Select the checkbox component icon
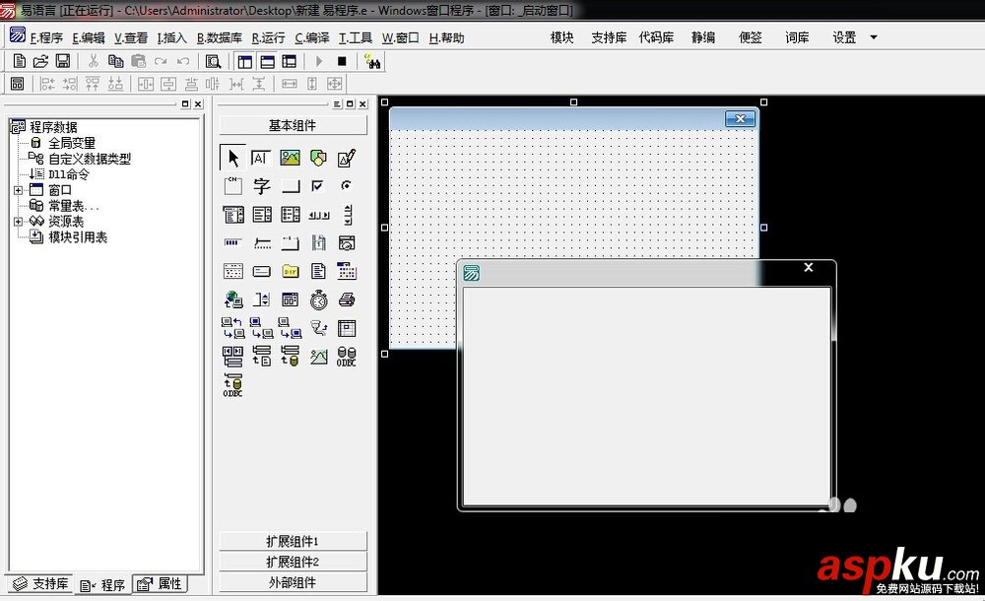The image size is (985, 601). [318, 185]
